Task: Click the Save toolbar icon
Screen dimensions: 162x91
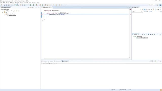Action: click(5, 5)
